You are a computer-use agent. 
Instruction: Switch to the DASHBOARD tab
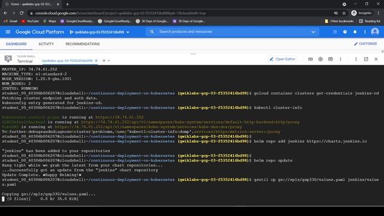tap(16, 44)
